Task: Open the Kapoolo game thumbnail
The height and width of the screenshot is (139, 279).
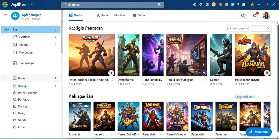Action: coord(104,116)
